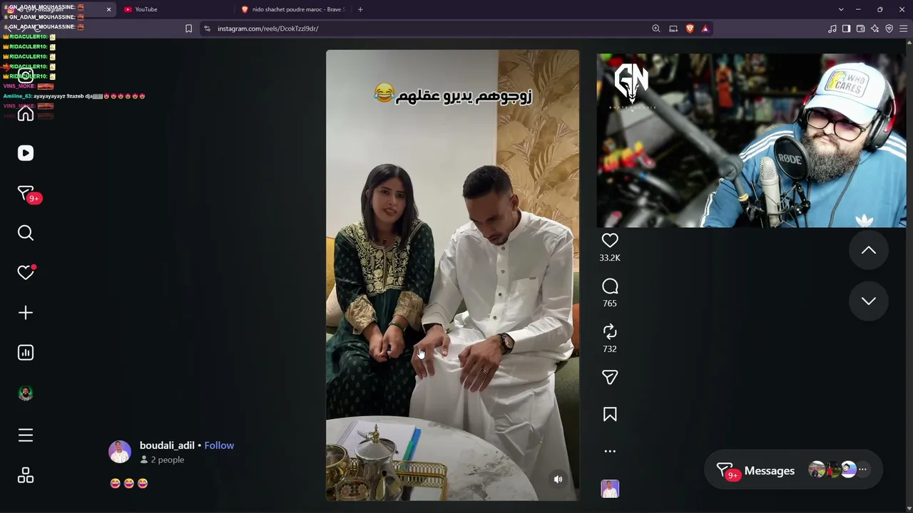
Task: View the 2 people tagged
Action: tap(162, 460)
